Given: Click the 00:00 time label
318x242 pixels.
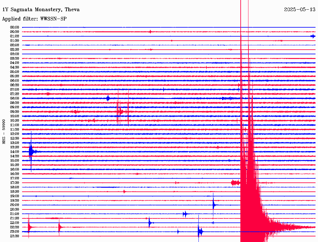Looking at the screenshot, I should point(15,27).
